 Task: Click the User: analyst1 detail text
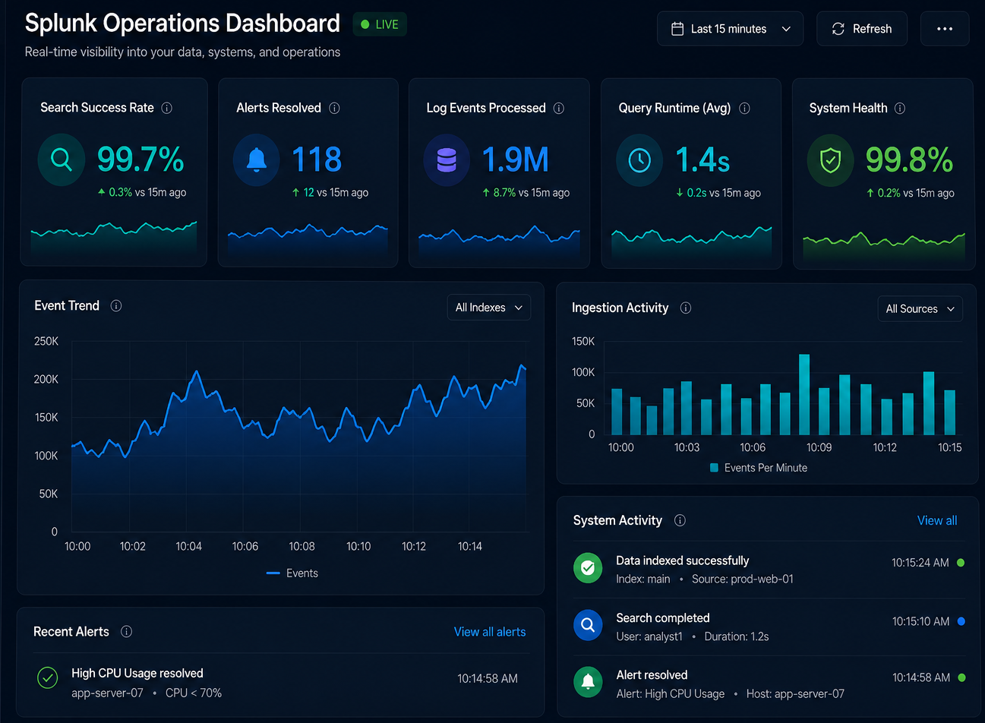click(649, 636)
